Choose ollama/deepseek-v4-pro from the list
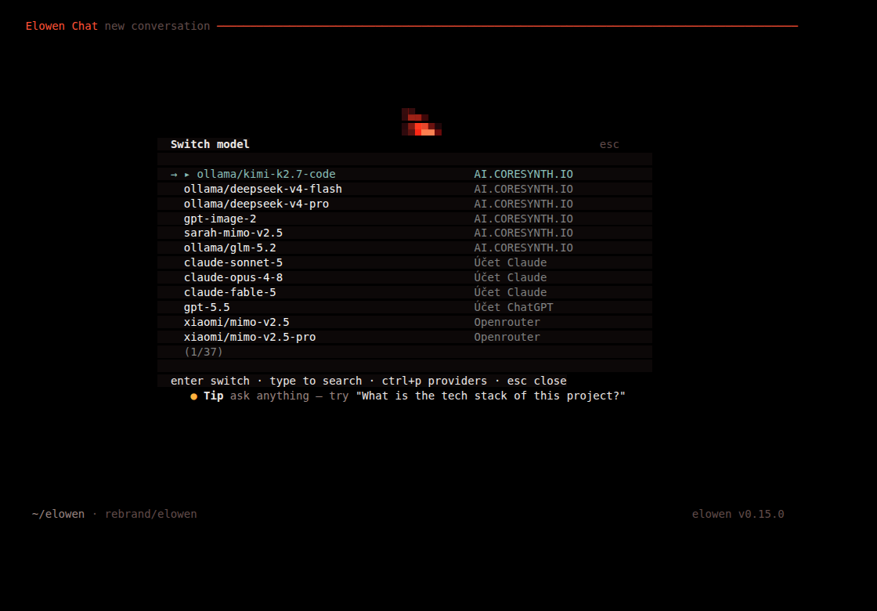This screenshot has height=611, width=877. coord(404,204)
